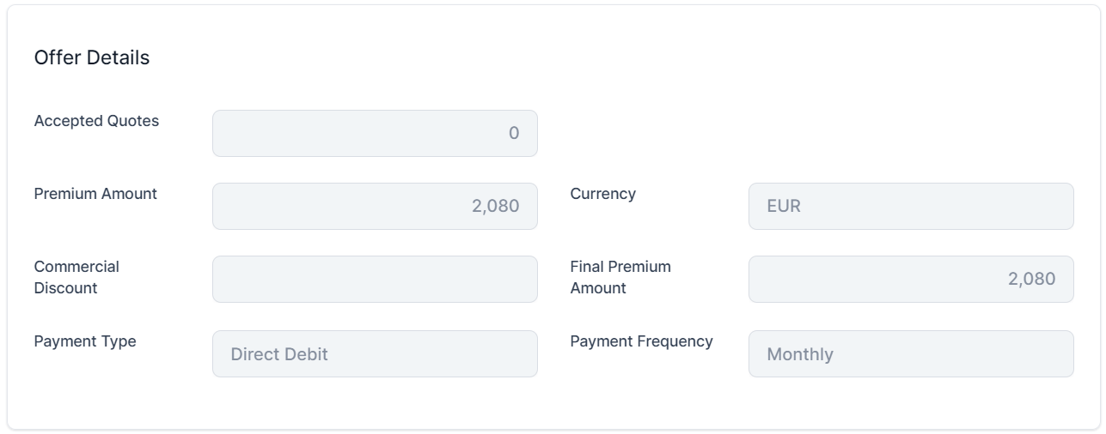This screenshot has width=1106, height=434.
Task: Click the Premium Amount label
Action: point(95,194)
